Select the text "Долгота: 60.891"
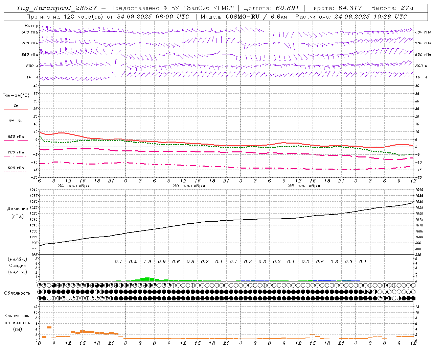The image size is (433, 346). pyautogui.click(x=271, y=8)
